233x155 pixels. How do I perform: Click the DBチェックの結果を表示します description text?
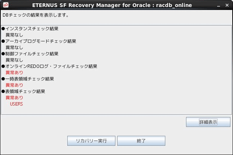[36, 15]
